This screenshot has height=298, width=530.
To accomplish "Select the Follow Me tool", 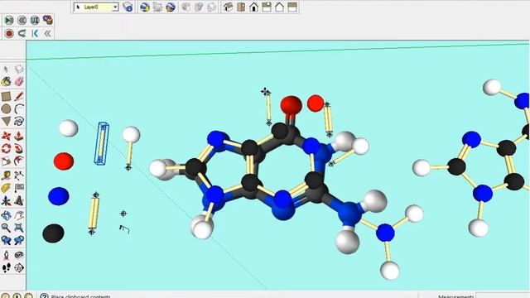I will click(19, 149).
